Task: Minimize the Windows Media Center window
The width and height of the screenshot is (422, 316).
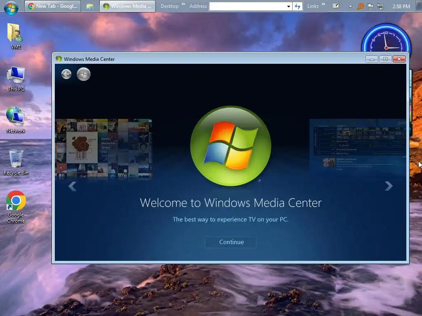Action: 372,59
